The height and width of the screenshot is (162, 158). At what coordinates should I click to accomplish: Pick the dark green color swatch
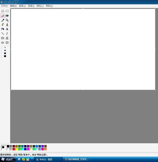tap(20, 146)
